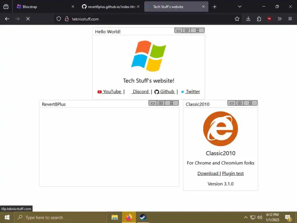Open File Explorer from the taskbar
This screenshot has width=297, height=223.
115,217
